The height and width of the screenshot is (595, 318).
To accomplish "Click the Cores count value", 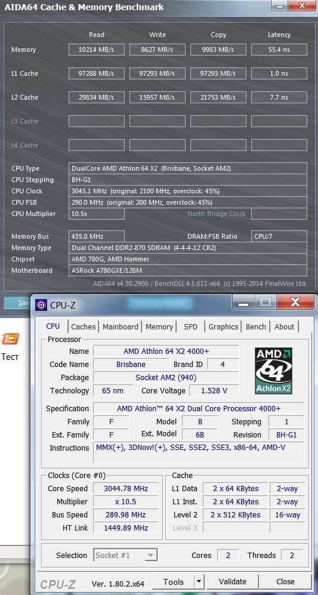I will pyautogui.click(x=228, y=555).
